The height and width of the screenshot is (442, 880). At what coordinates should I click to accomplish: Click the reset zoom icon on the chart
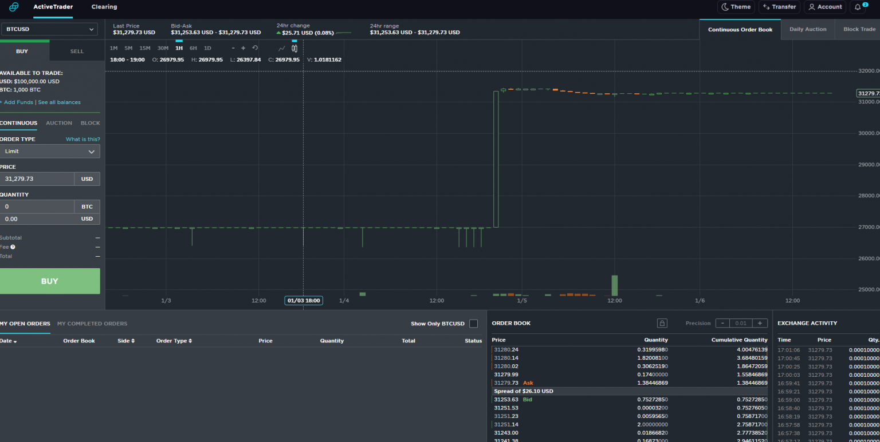pos(255,48)
